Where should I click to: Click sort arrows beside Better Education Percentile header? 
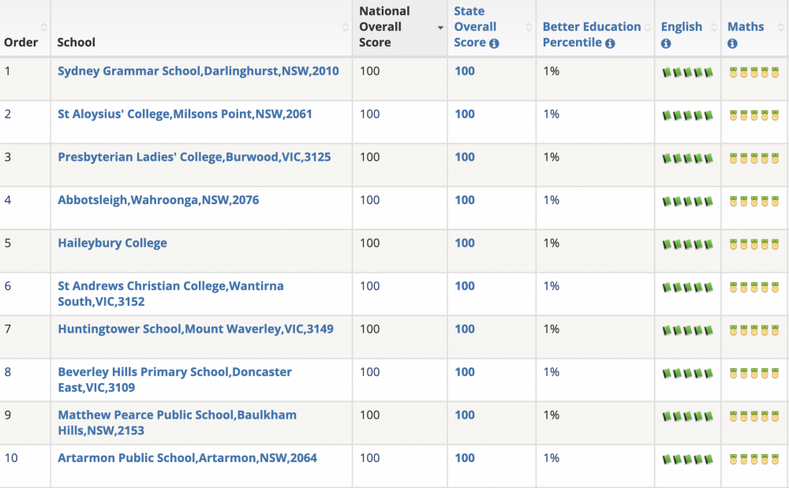(x=648, y=27)
